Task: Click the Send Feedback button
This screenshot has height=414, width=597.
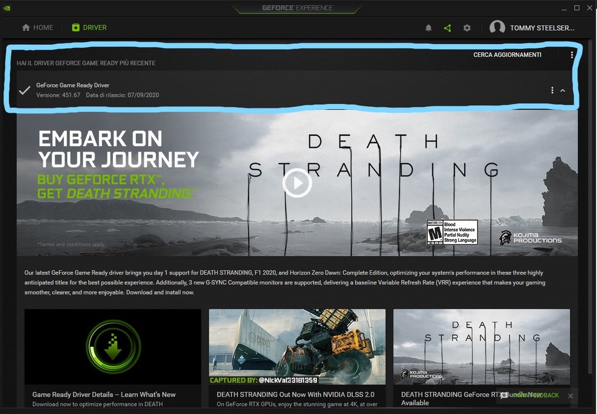Action: pos(530,395)
